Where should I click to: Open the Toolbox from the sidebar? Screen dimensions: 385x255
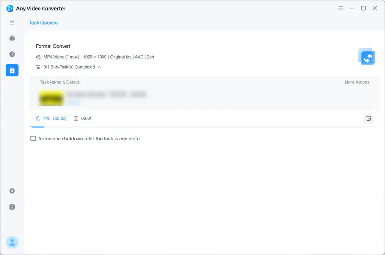point(12,38)
